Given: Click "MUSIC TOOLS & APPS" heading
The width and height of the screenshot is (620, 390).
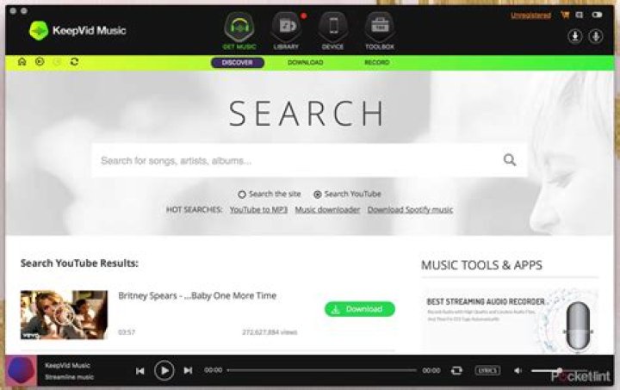Looking at the screenshot, I should pyautogui.click(x=481, y=265).
